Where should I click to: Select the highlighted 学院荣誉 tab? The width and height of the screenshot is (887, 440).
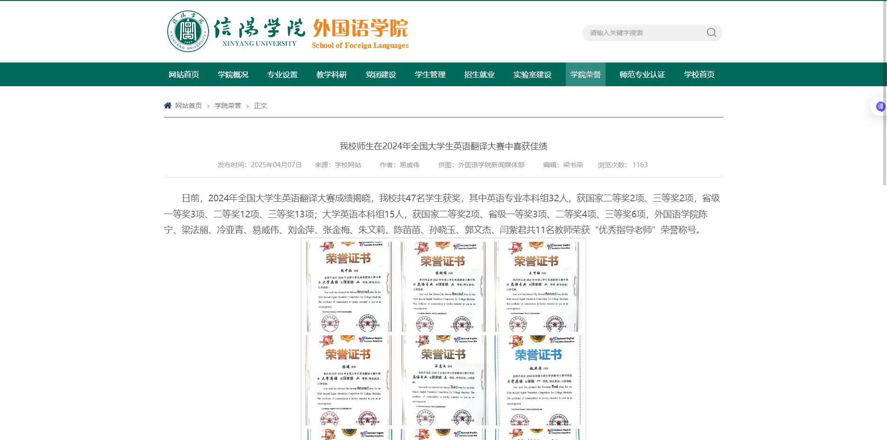pos(586,74)
